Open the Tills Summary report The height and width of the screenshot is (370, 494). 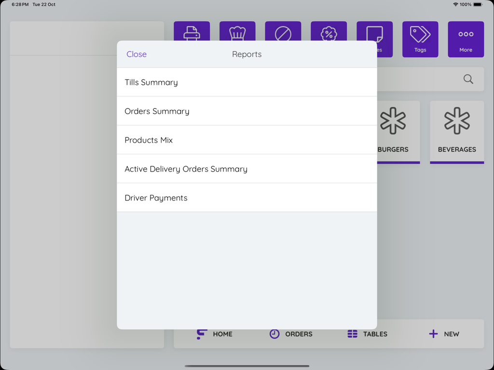point(247,82)
